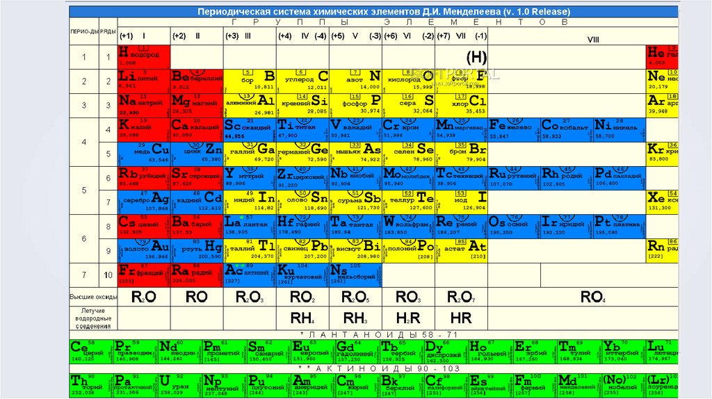This screenshot has width=712, height=399.
Task: Choose the Oxygen (O) element cell
Action: [x=409, y=81]
